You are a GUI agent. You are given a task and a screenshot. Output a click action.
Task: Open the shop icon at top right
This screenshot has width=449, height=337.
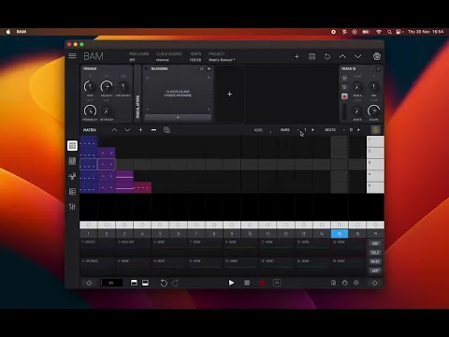377,56
